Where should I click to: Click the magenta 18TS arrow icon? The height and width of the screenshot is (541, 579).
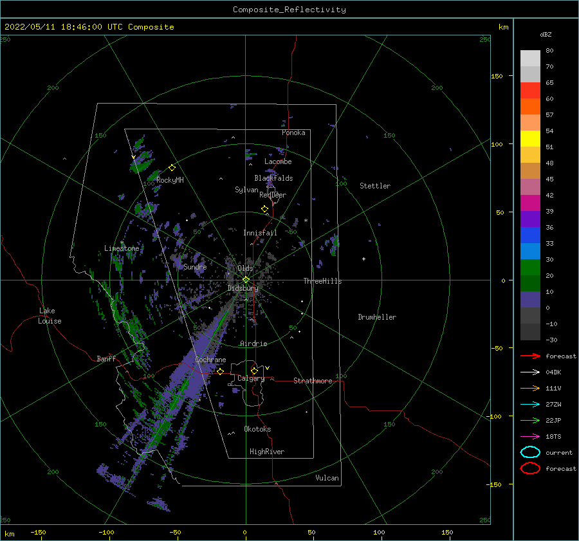[530, 437]
